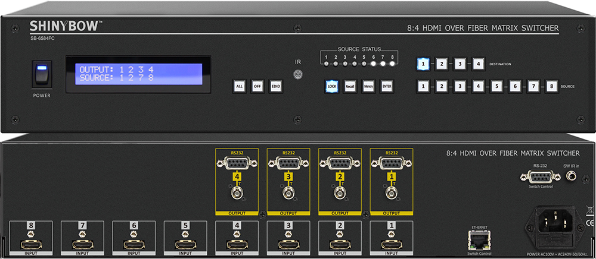Click HDMI input port 5
The width and height of the screenshot is (596, 259).
tap(185, 244)
